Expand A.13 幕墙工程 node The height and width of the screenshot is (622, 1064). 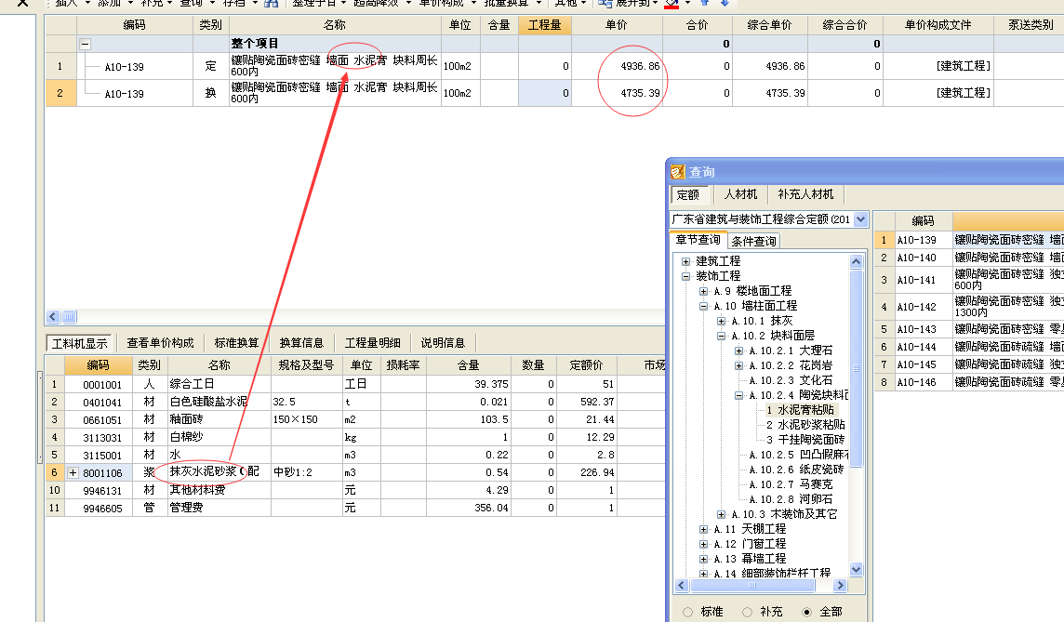click(704, 559)
